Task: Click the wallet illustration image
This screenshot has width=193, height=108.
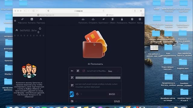Action: (x=95, y=44)
